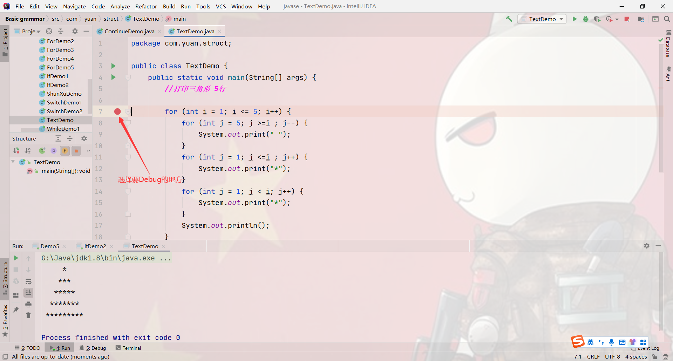The image size is (673, 361).
Task: Open Project panel settings gear
Action: (75, 31)
